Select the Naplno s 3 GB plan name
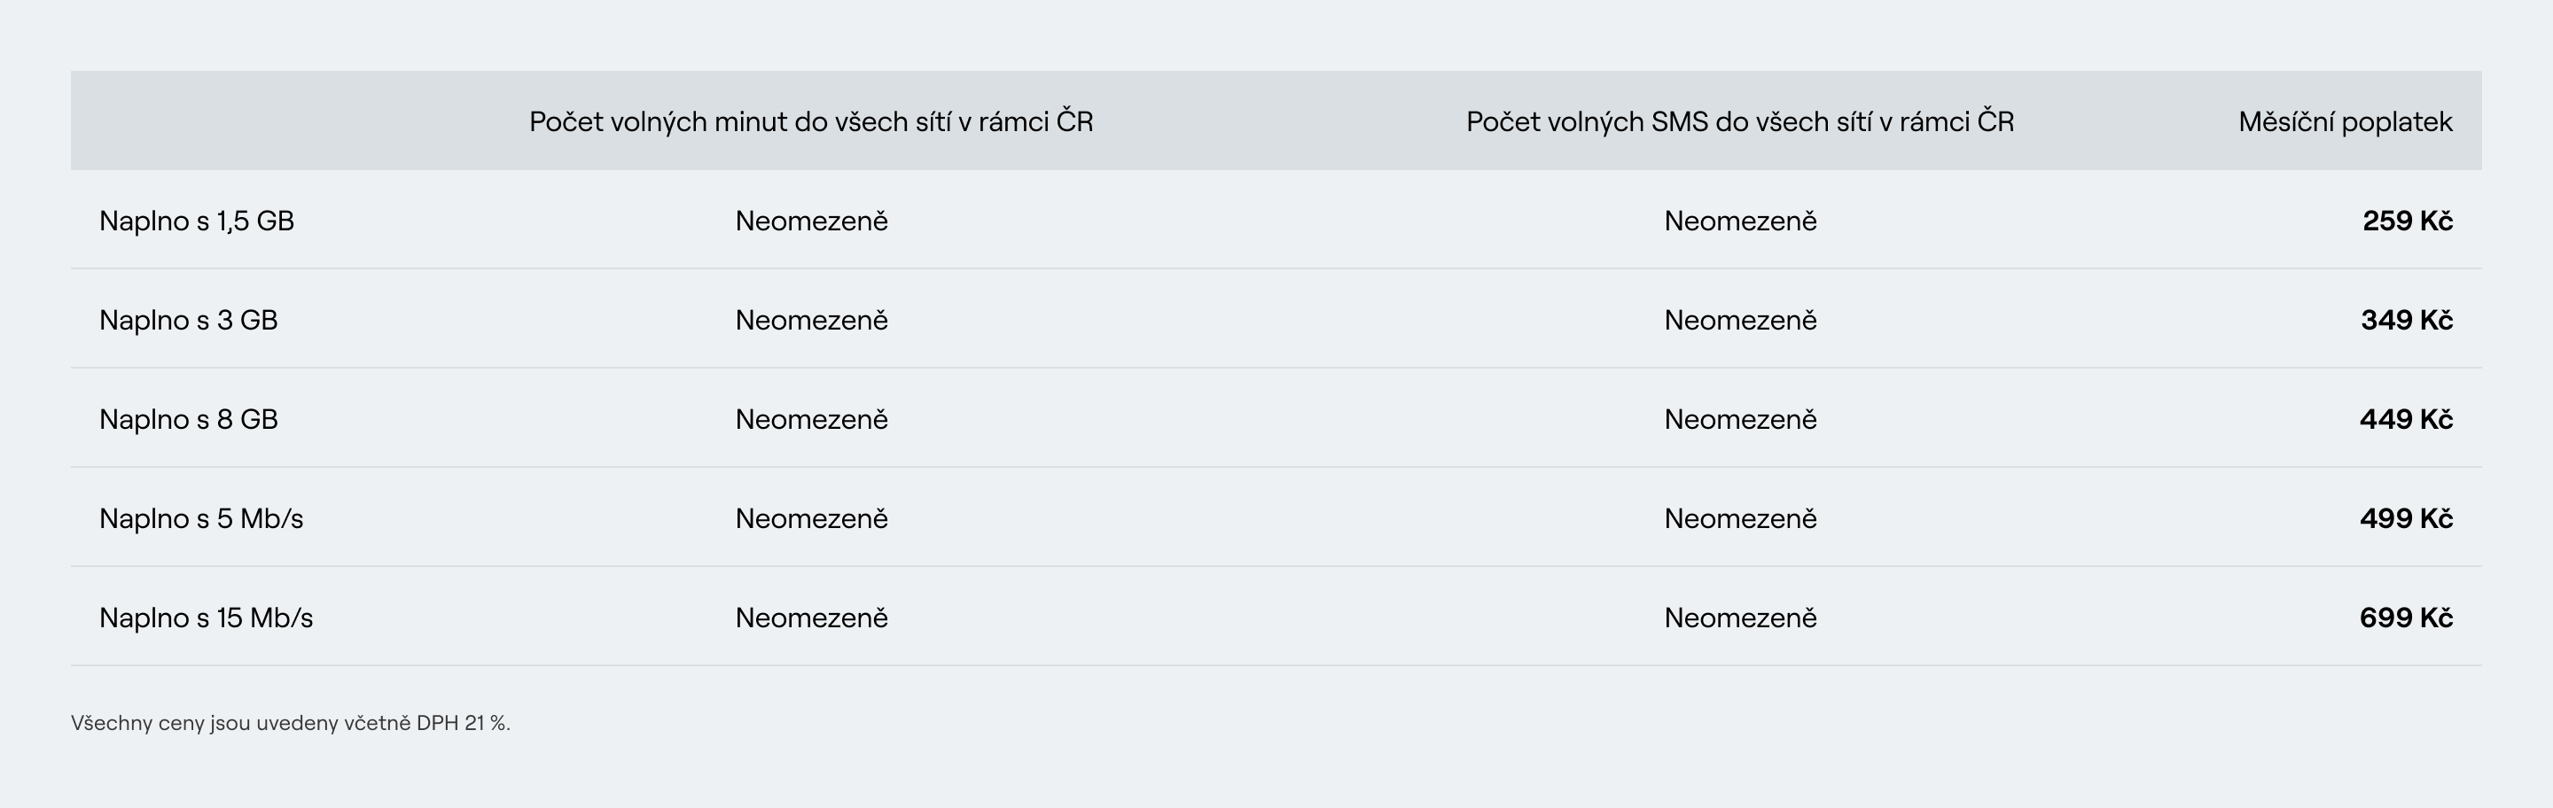The image size is (2553, 808). (188, 320)
